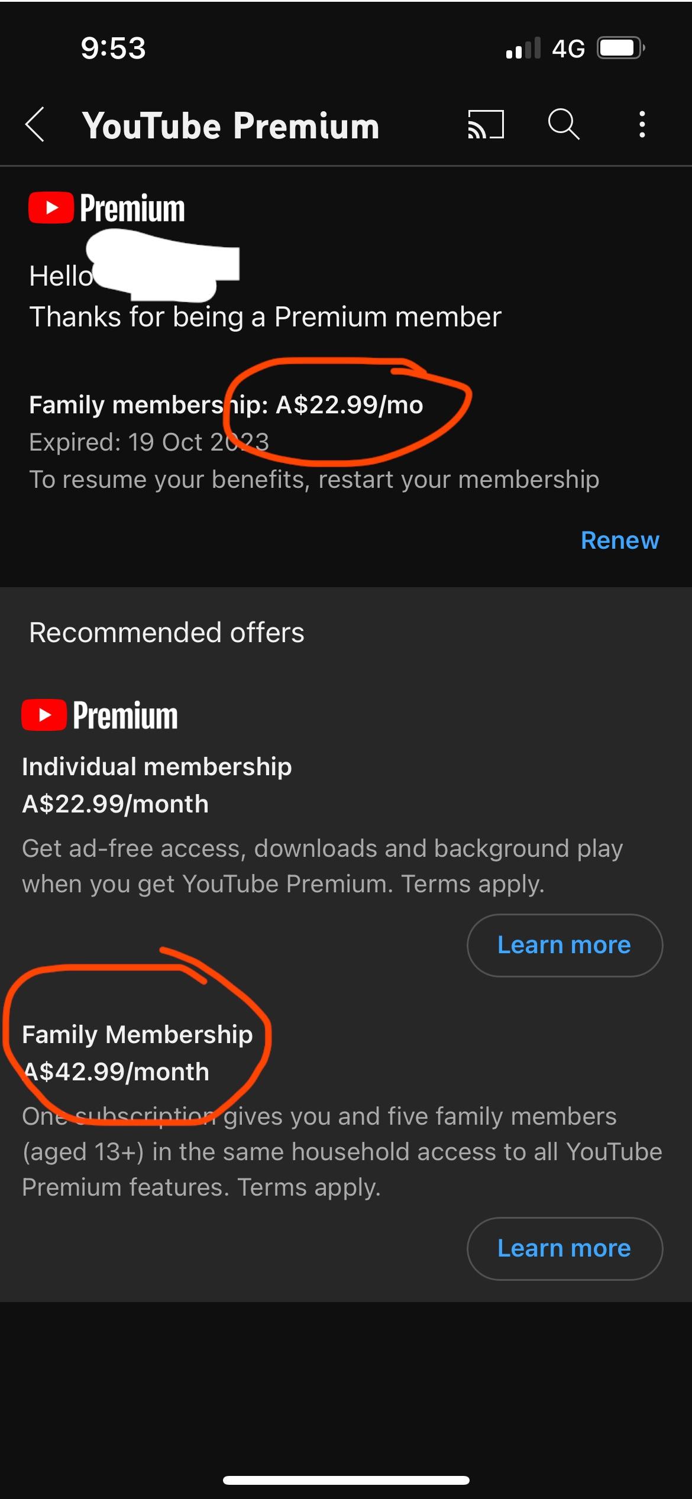Open the three-dot more options menu
The width and height of the screenshot is (692, 1499).
point(642,125)
